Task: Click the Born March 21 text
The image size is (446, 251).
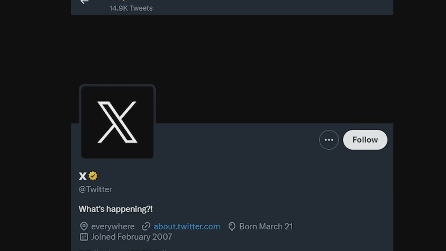Action: click(x=266, y=226)
